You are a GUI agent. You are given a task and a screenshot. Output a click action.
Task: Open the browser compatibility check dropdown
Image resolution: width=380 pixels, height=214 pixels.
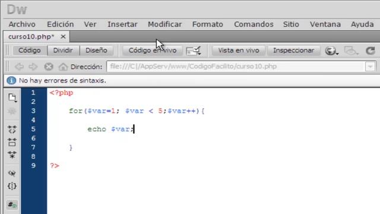tap(193, 51)
